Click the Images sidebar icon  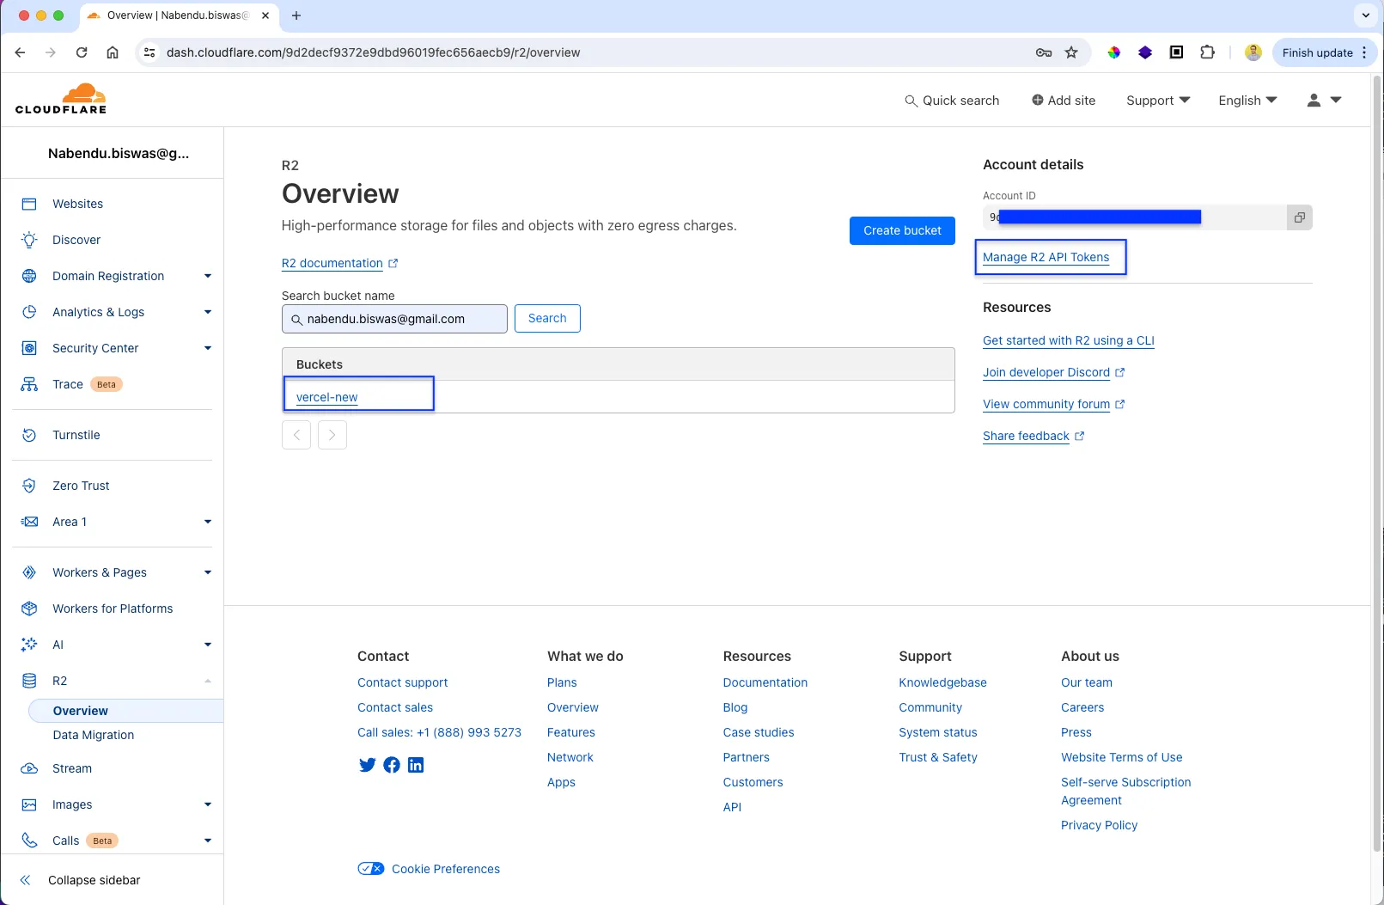[29, 804]
